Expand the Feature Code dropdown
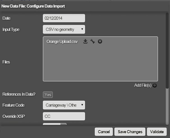The image size is (170, 138). [64, 105]
